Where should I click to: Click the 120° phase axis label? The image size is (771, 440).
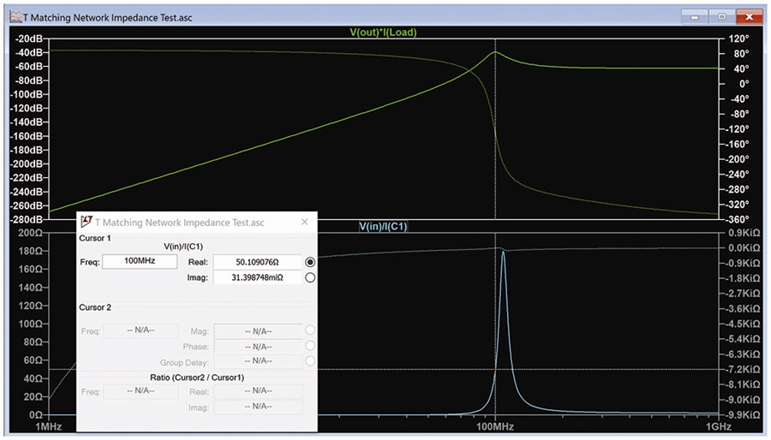pos(738,39)
